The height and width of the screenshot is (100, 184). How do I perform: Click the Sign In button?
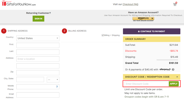38,19
